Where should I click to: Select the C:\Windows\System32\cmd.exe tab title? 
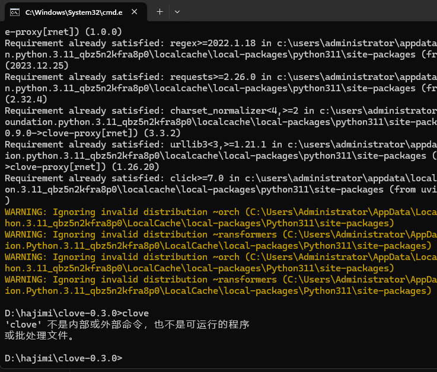click(x=70, y=12)
